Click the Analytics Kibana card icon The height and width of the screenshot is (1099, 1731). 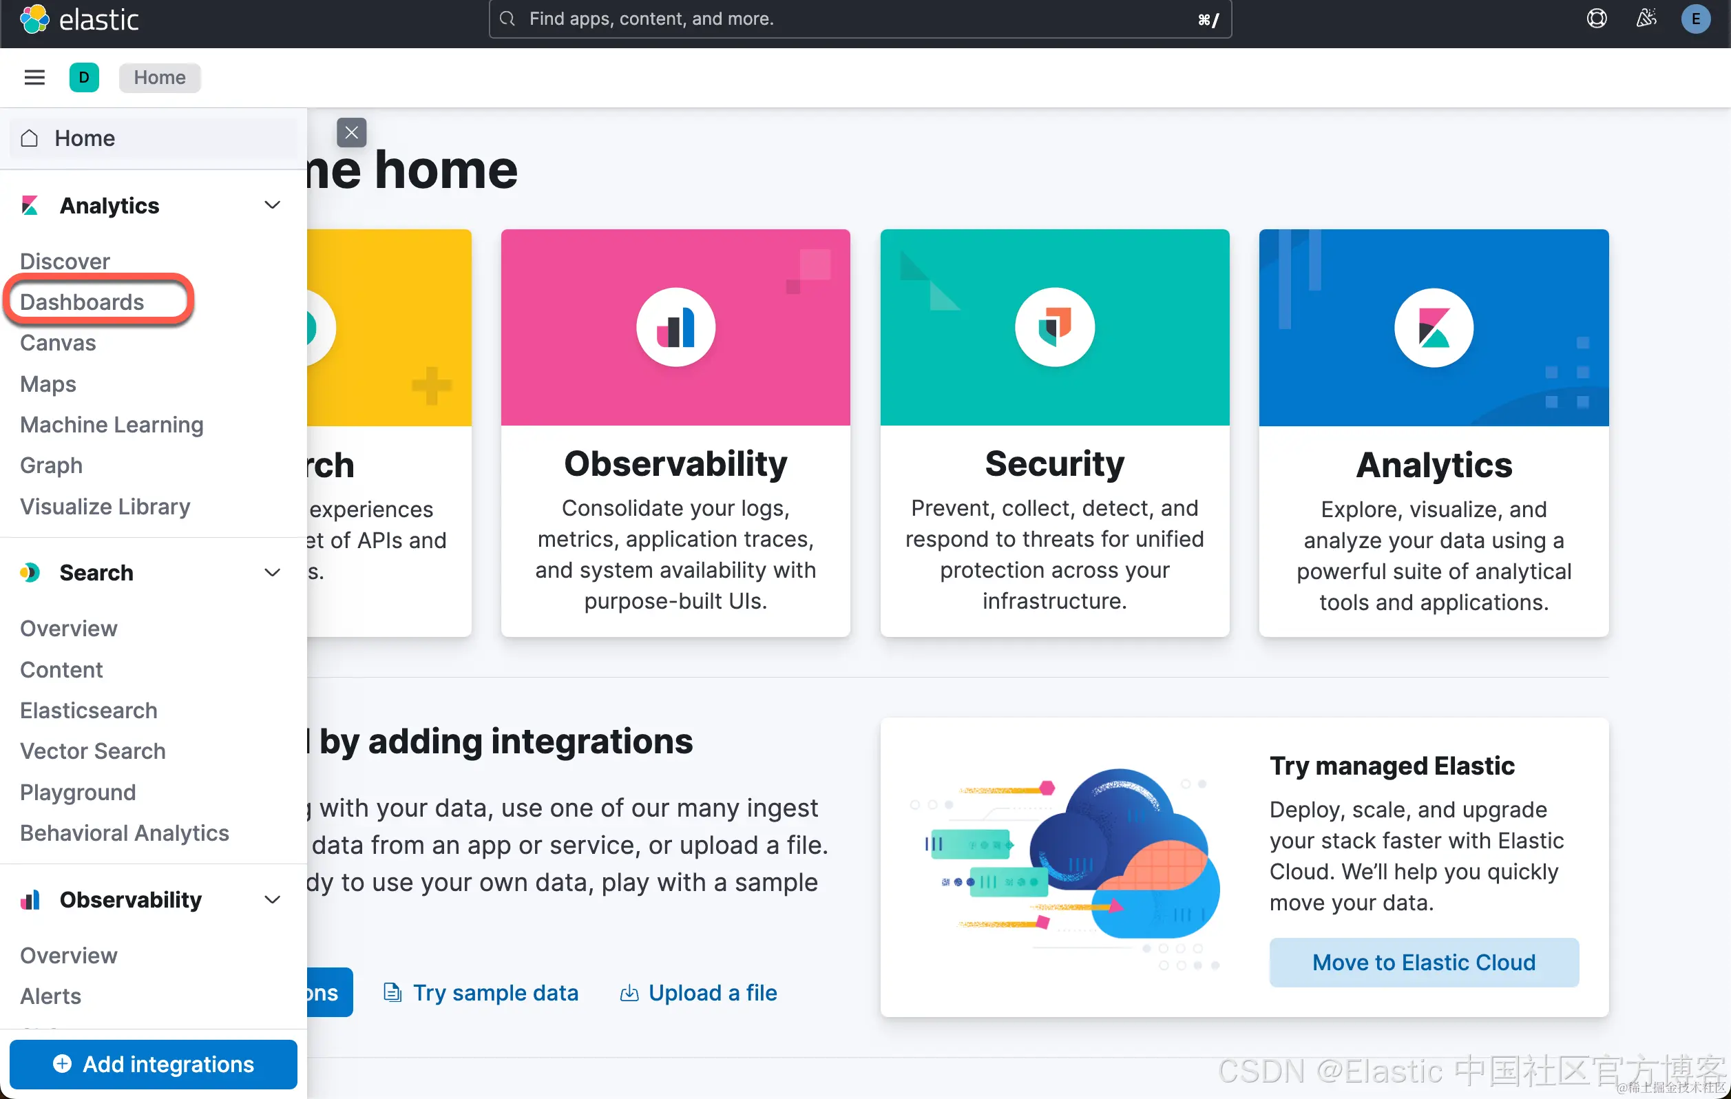1434,328
